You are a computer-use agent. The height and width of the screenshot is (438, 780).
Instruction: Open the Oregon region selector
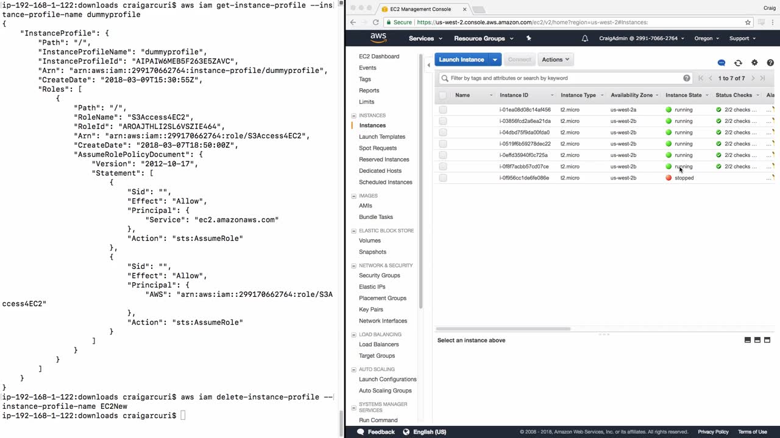coord(707,38)
